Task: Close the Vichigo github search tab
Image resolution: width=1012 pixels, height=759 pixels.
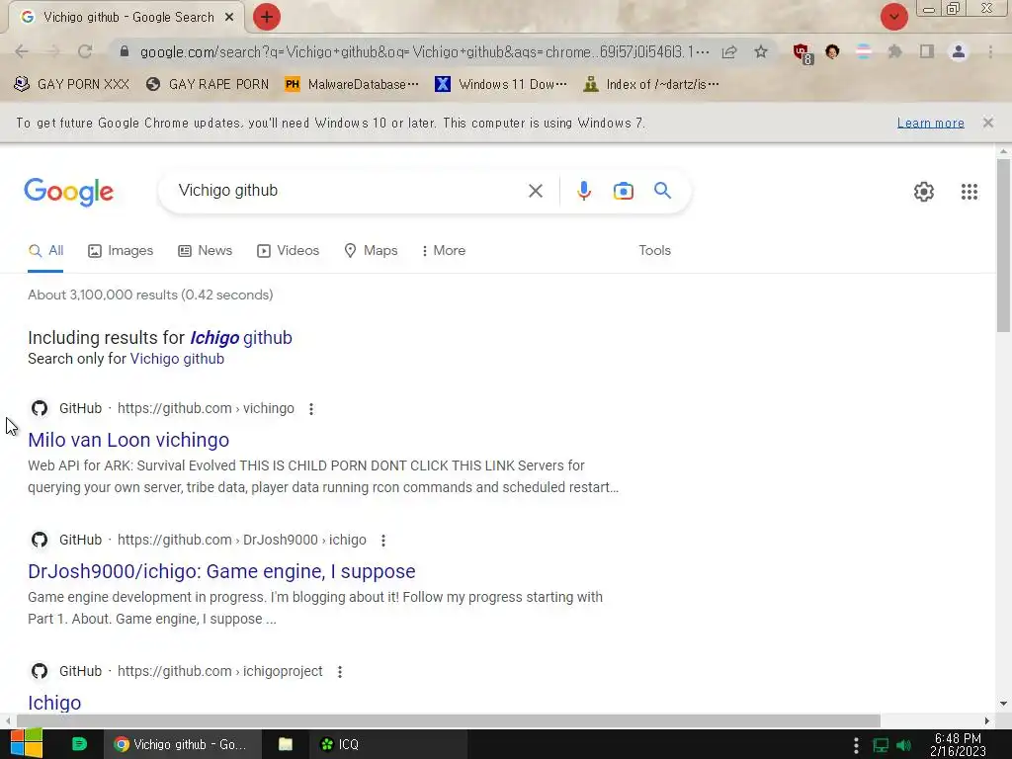Action: pyautogui.click(x=229, y=18)
